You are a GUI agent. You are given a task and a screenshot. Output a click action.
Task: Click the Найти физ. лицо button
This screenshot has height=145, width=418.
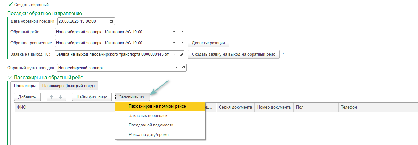click(92, 97)
